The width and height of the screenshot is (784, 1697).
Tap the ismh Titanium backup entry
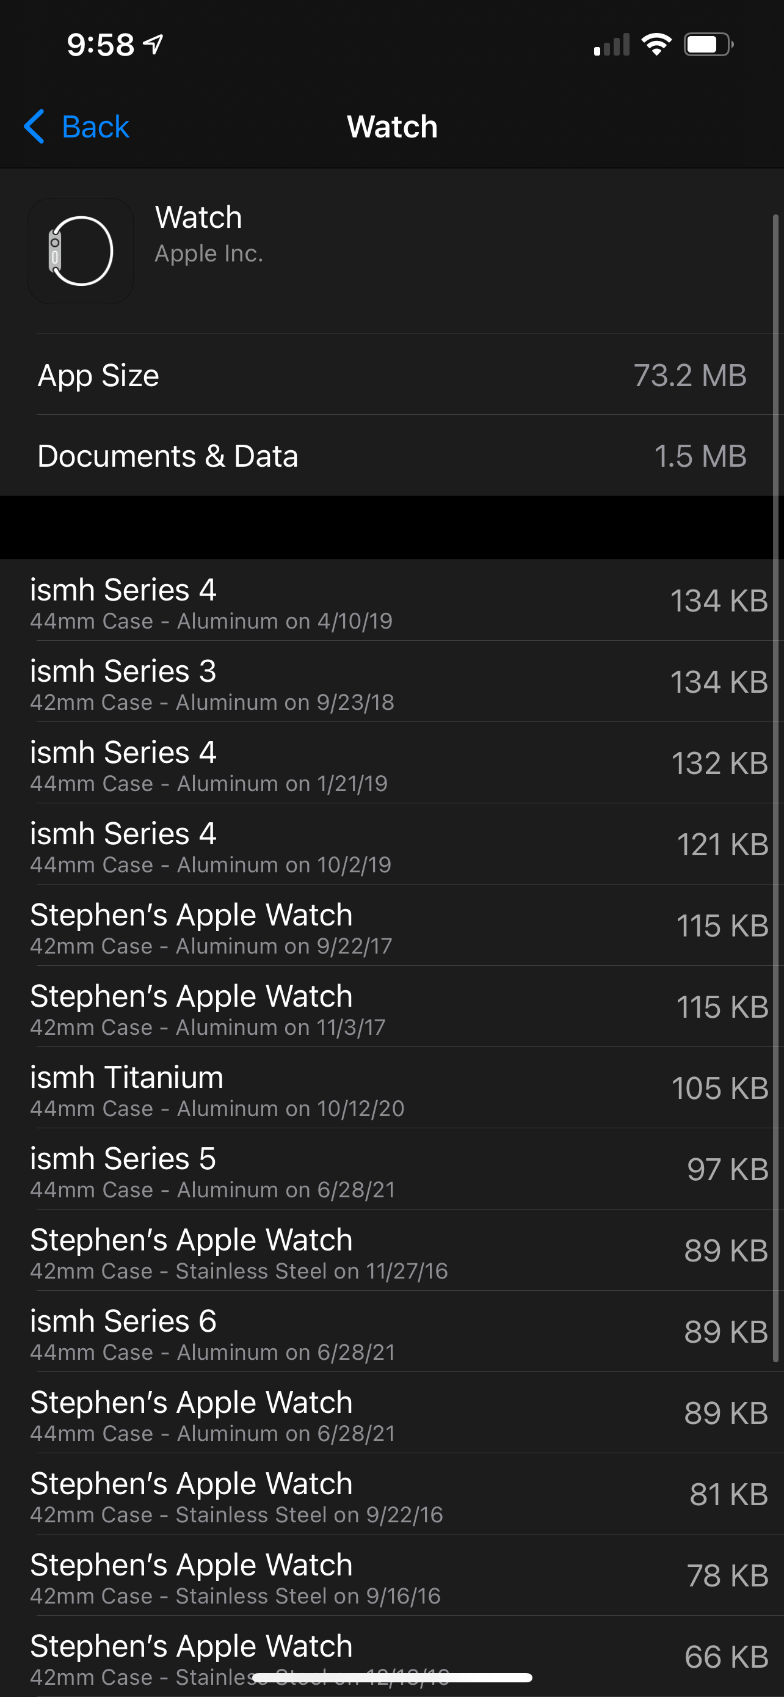(x=391, y=1089)
